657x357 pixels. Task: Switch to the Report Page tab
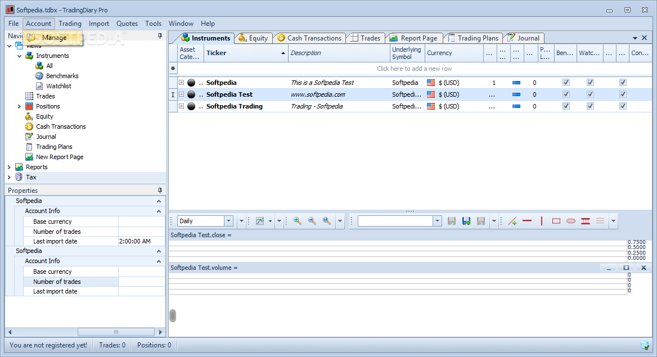point(413,38)
